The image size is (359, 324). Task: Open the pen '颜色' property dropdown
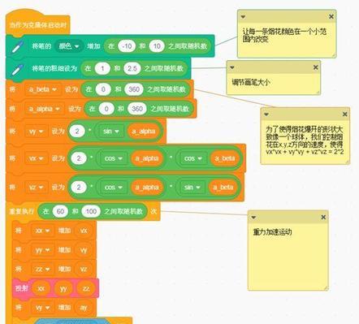coord(69,46)
